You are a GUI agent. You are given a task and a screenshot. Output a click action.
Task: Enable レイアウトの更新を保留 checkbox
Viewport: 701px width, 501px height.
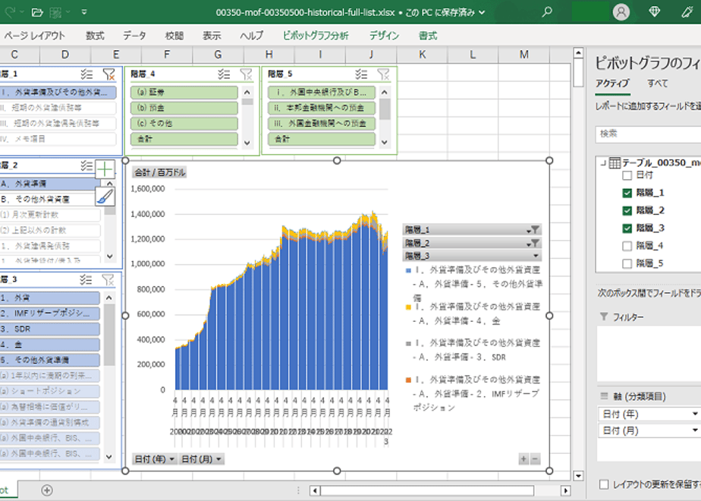tap(604, 484)
